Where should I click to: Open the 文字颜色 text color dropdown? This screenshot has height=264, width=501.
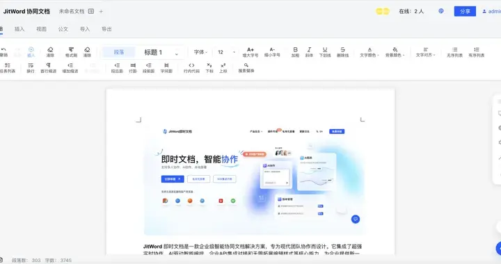(369, 52)
